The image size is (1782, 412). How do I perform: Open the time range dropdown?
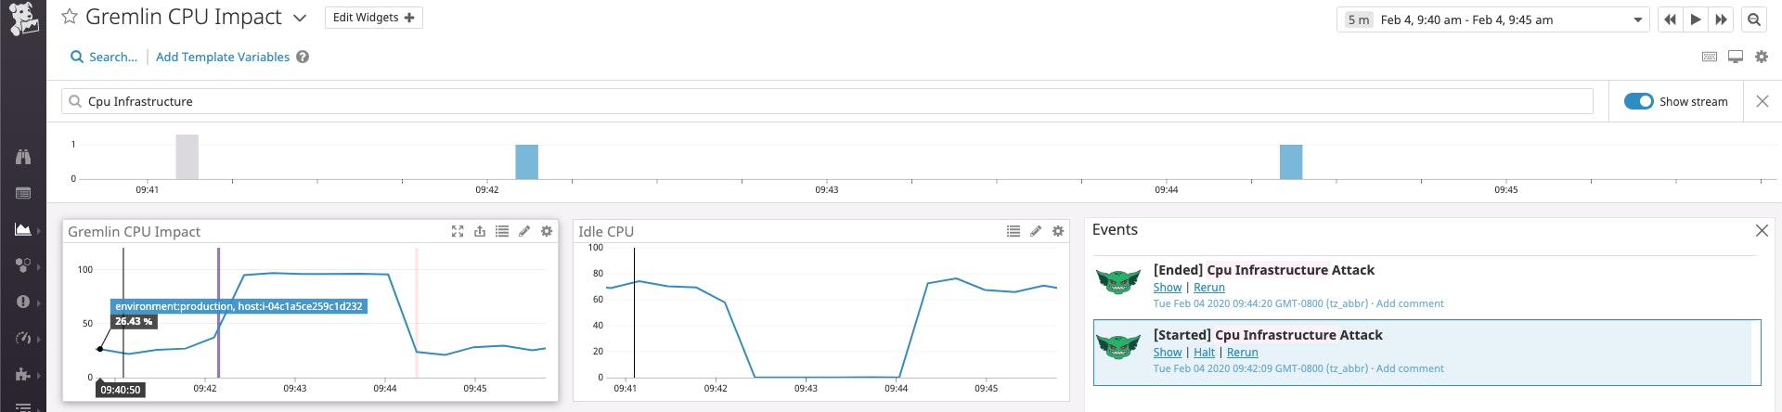pyautogui.click(x=1638, y=19)
